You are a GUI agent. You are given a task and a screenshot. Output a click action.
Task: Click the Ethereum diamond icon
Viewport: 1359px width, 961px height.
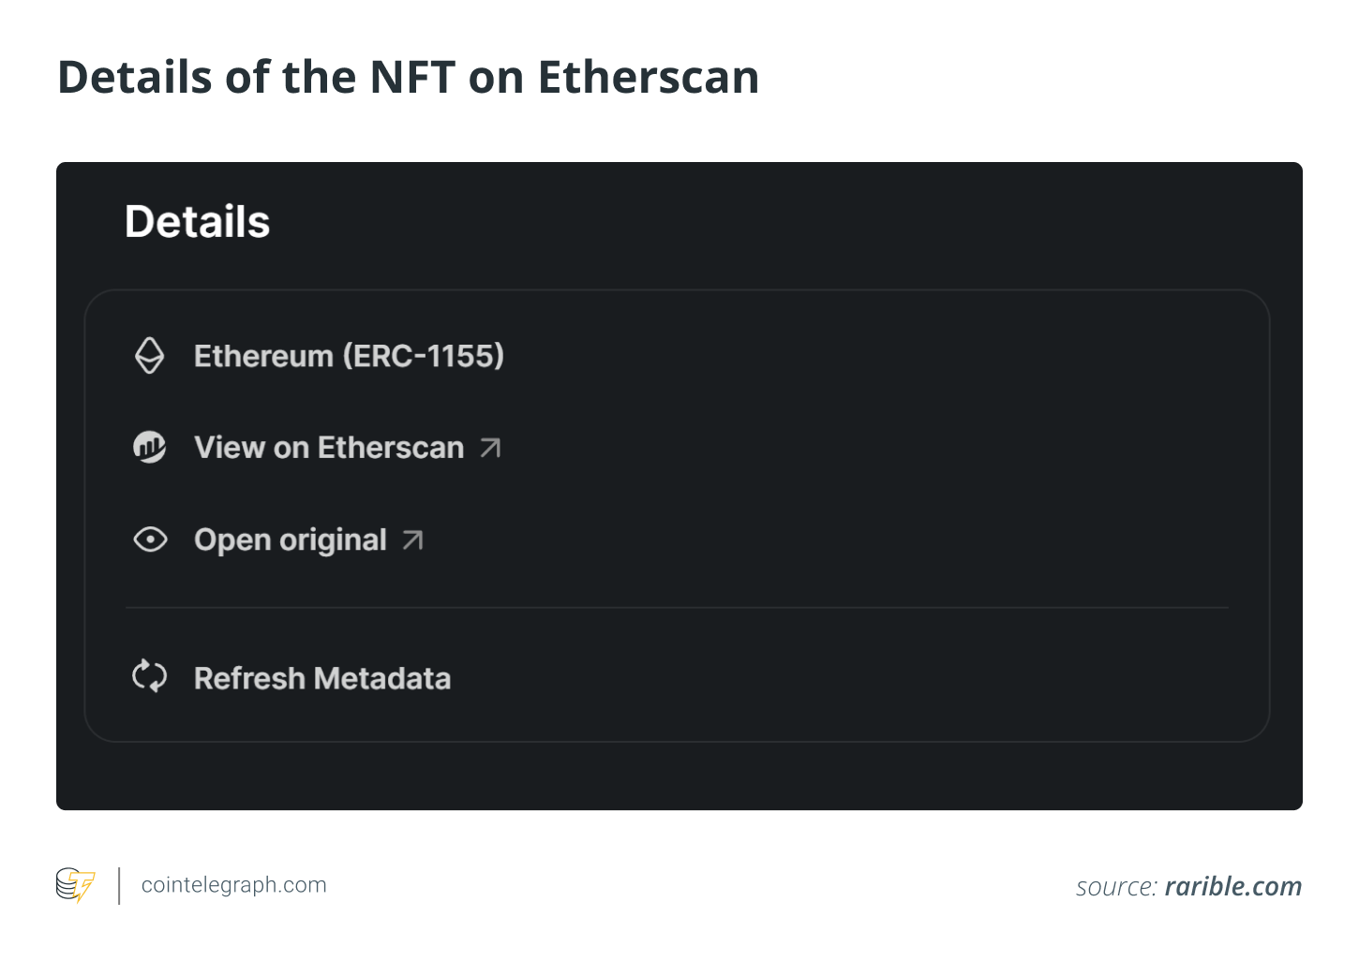click(x=149, y=356)
